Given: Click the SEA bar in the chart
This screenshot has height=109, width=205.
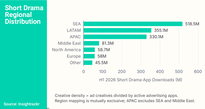Looking at the screenshot, I should click(x=133, y=24).
